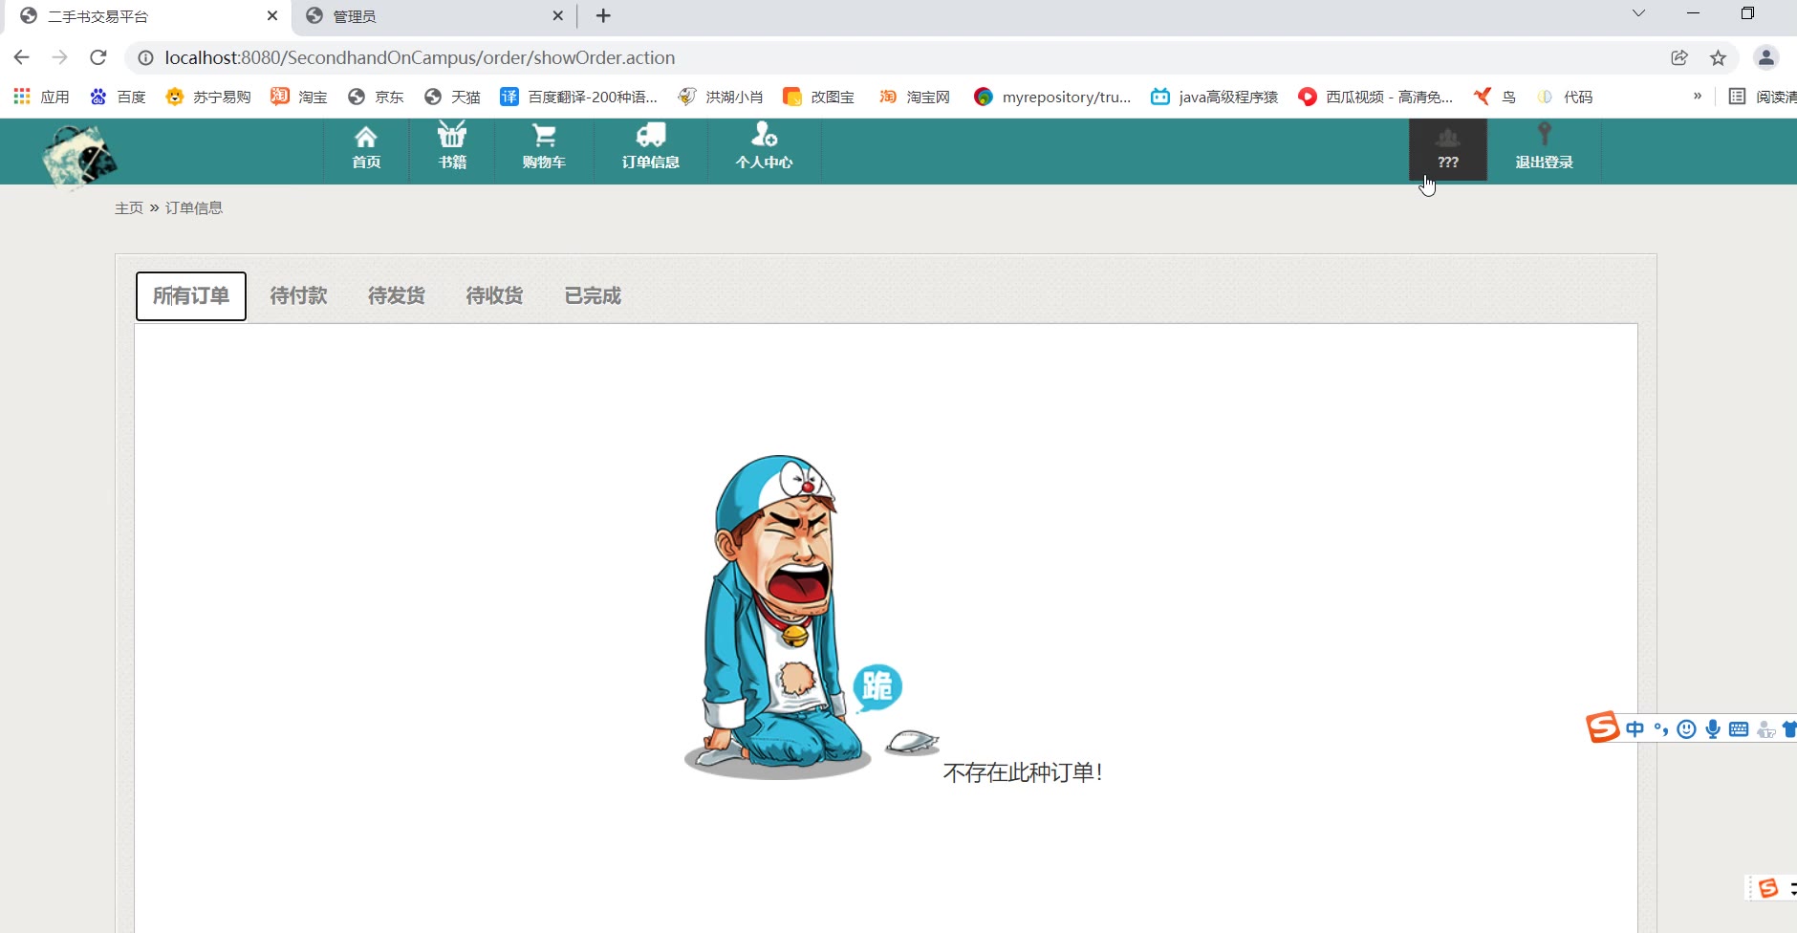Select the 待收货 tab

coord(494,296)
